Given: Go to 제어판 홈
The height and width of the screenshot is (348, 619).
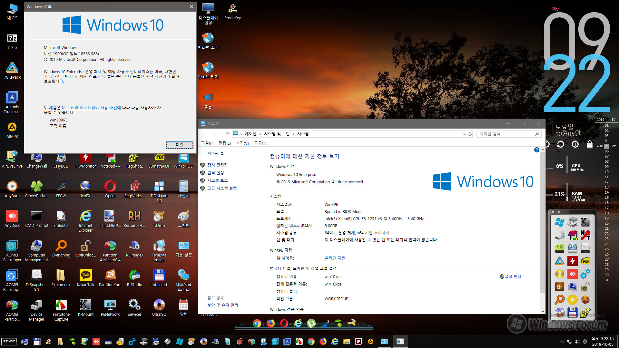Looking at the screenshot, I should click(x=215, y=153).
